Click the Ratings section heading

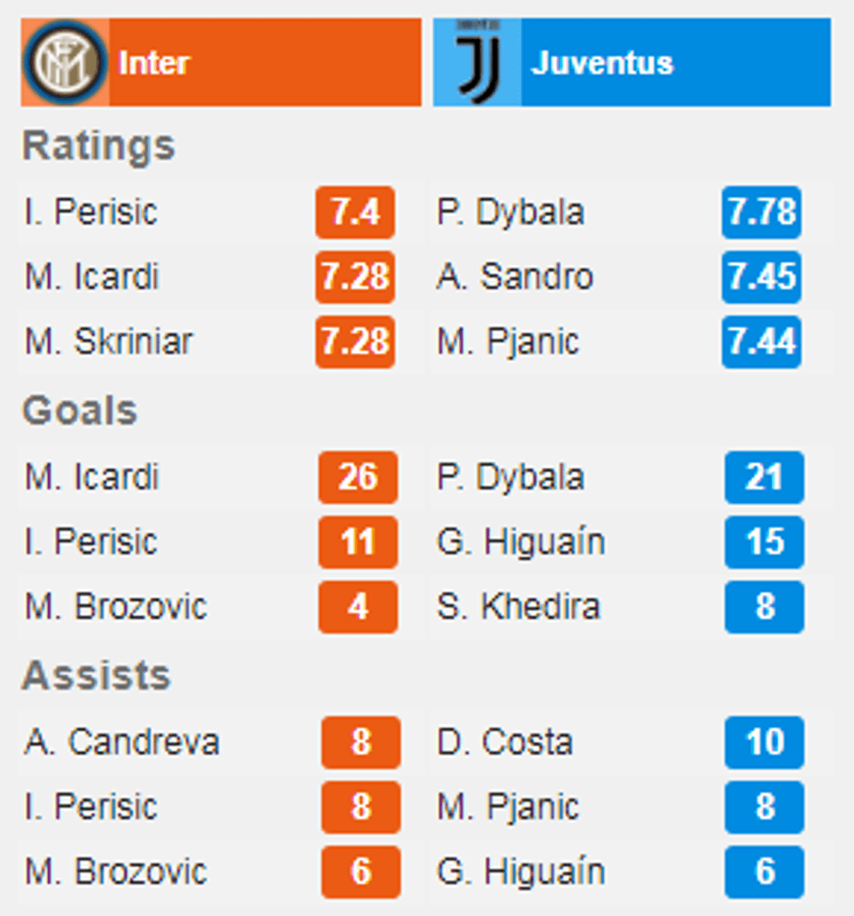[98, 146]
